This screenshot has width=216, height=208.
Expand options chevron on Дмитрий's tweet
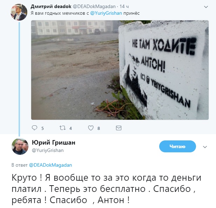click(x=206, y=7)
